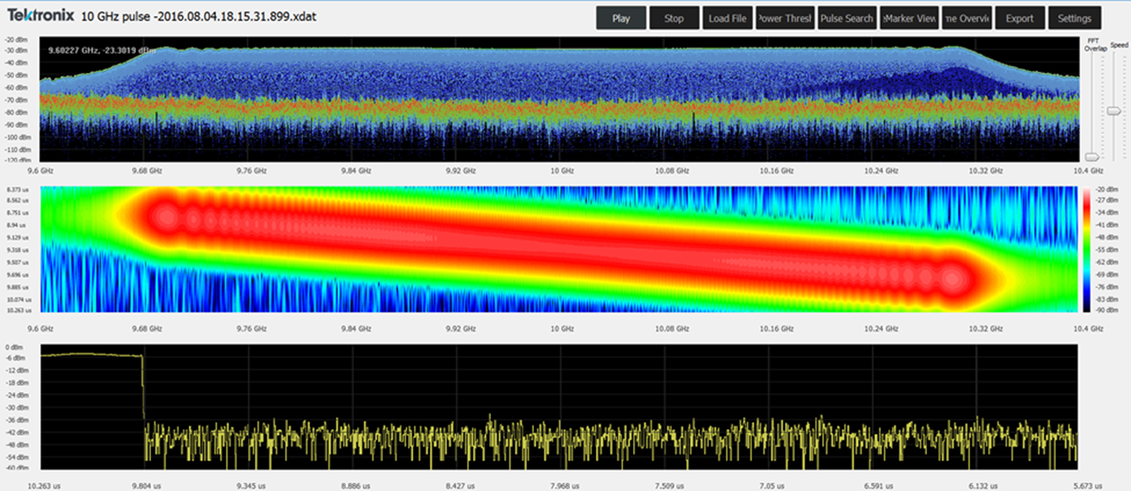Click the '7.968 us' time axis label

[x=562, y=486]
